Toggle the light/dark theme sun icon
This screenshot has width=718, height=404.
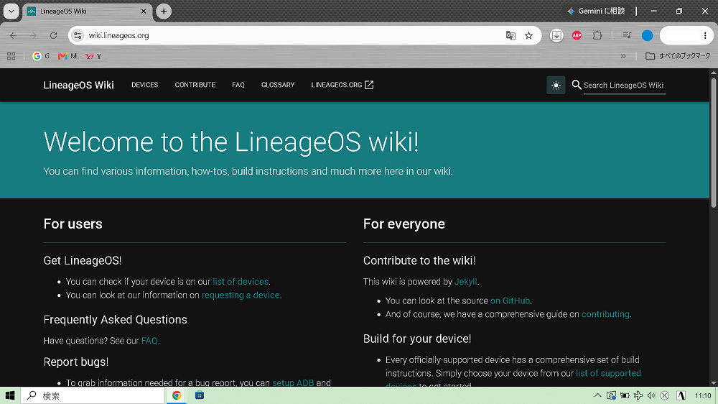coord(556,86)
